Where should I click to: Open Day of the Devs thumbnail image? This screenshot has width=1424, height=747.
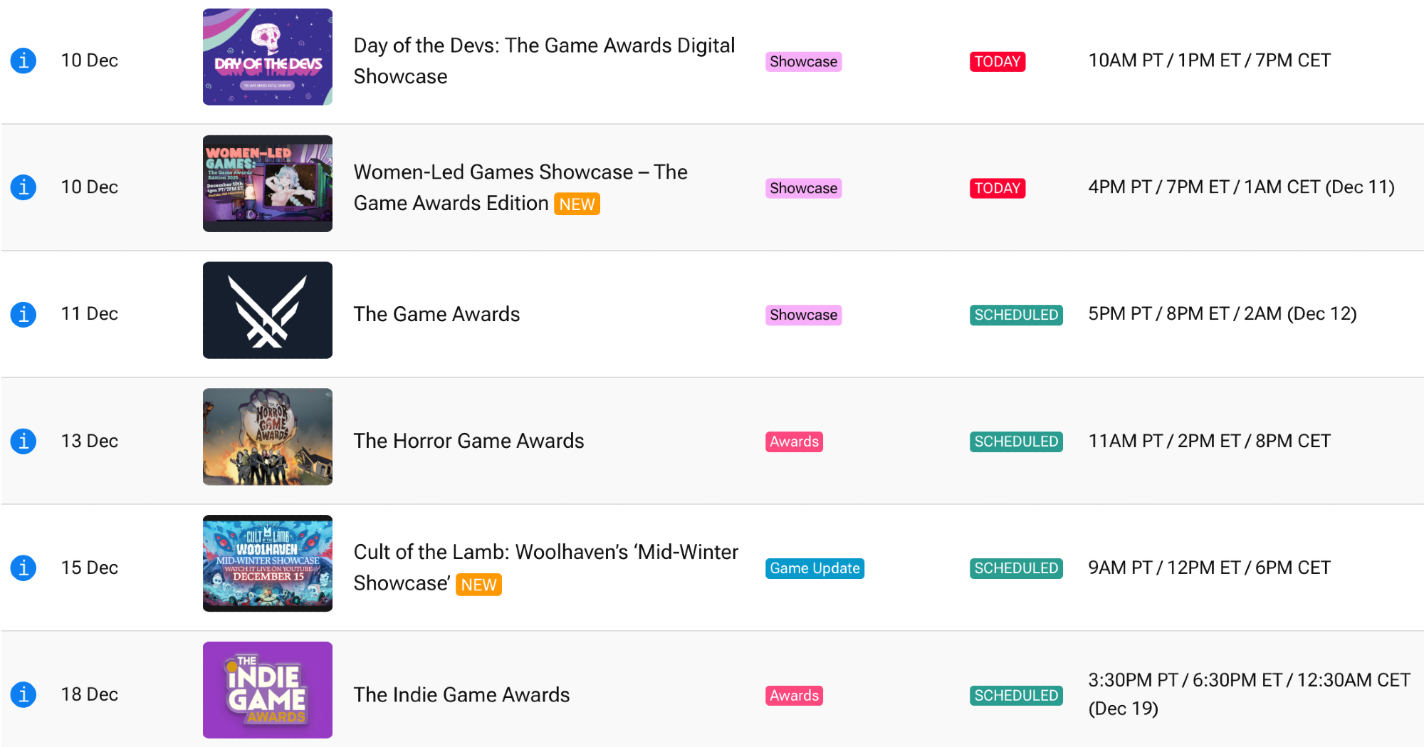(x=267, y=57)
